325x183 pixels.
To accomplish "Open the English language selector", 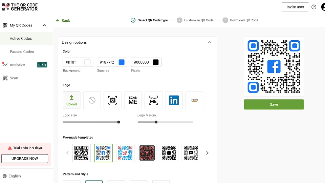I will point(15,176).
